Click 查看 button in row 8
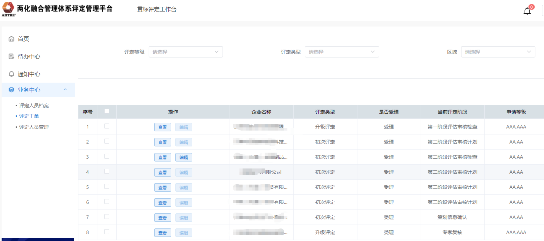 click(163, 233)
